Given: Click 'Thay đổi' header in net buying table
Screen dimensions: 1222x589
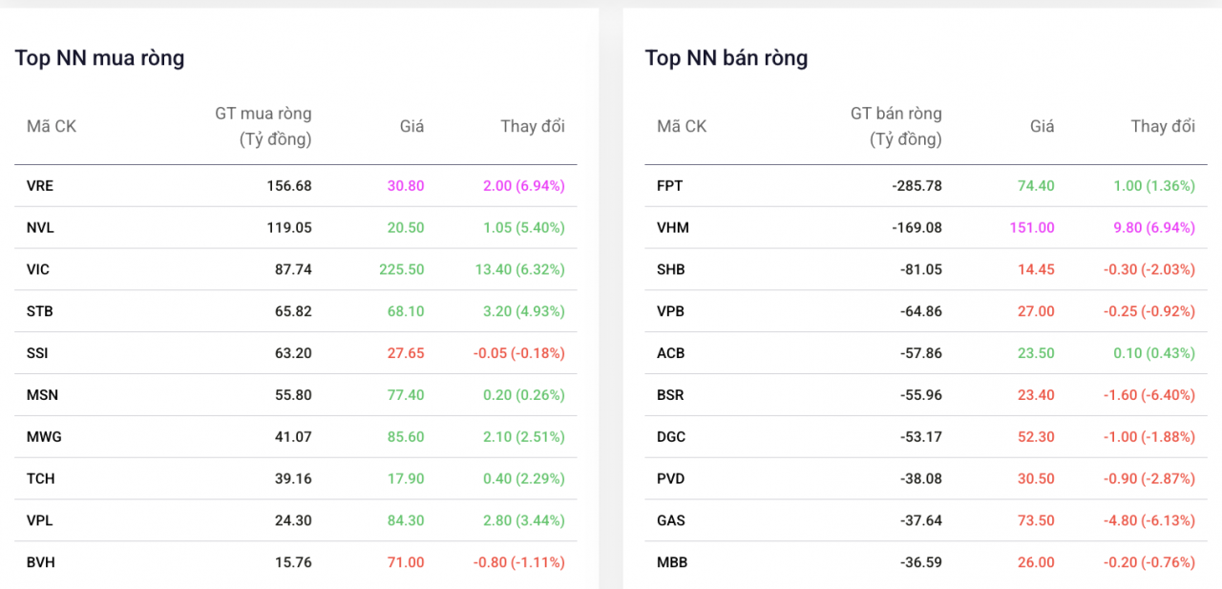Looking at the screenshot, I should (533, 126).
